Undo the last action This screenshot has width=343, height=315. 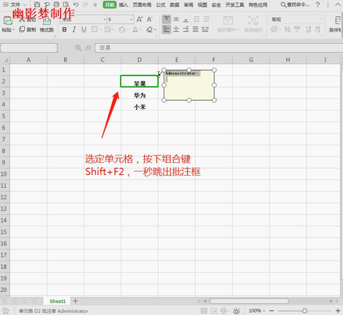coord(76,5)
